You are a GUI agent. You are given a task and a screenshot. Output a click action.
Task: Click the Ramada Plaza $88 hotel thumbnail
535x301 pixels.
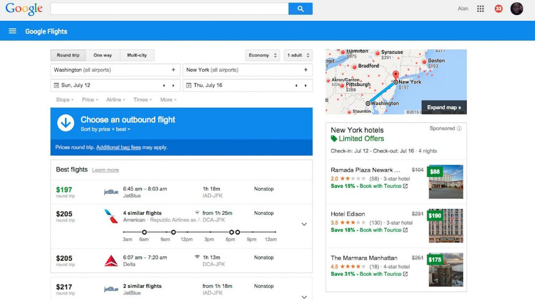pos(446,182)
